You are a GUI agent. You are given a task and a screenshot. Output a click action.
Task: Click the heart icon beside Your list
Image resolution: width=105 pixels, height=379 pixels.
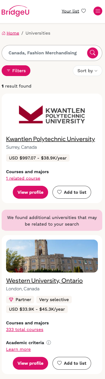tap(84, 11)
